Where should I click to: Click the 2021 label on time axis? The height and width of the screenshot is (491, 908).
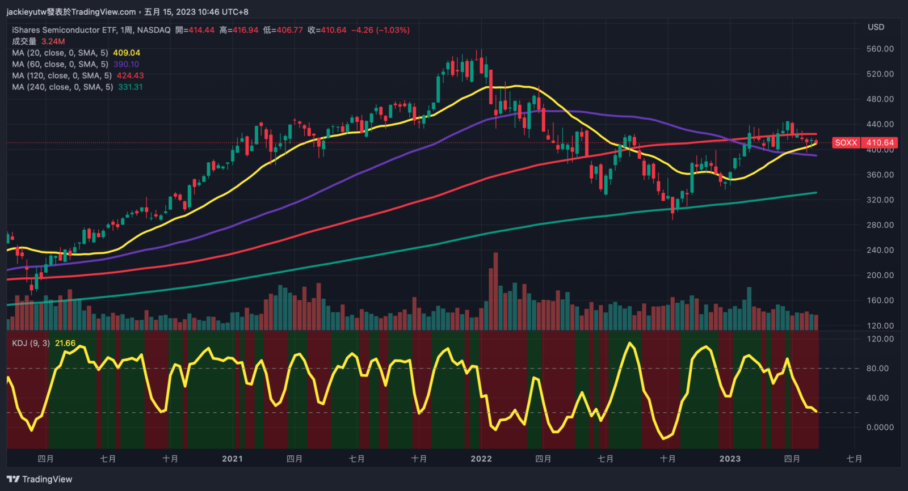(232, 459)
